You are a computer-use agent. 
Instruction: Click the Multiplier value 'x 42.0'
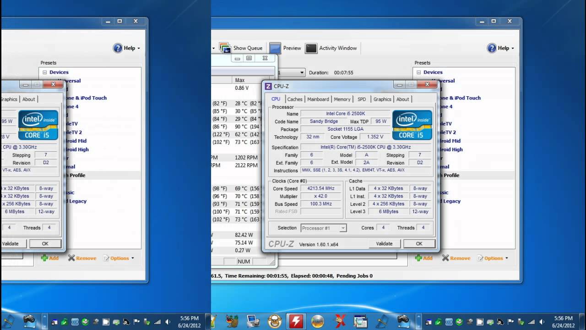point(320,197)
